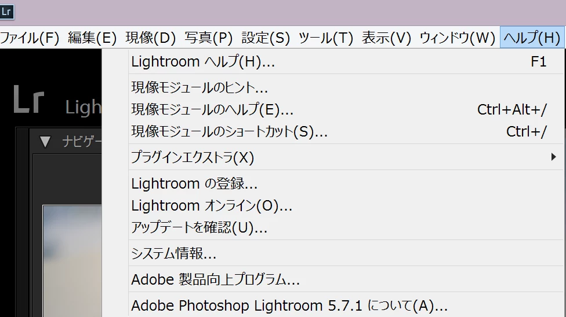Screen dimensions: 566x317
Task: Open the ウィンドウ(W) menu
Action: (458, 38)
